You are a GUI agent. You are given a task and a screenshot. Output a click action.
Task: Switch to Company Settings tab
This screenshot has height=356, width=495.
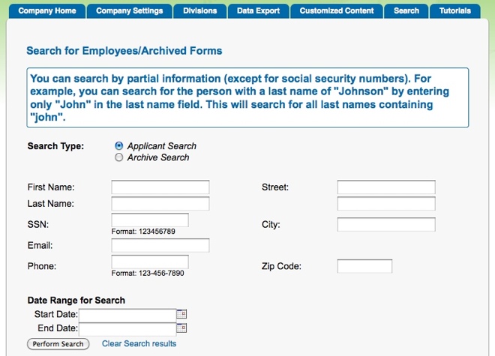[129, 11]
